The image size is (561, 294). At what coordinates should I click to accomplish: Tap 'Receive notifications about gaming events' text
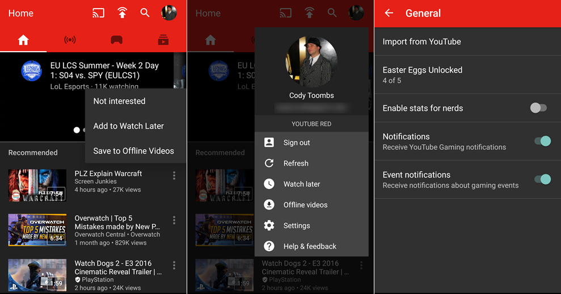450,186
